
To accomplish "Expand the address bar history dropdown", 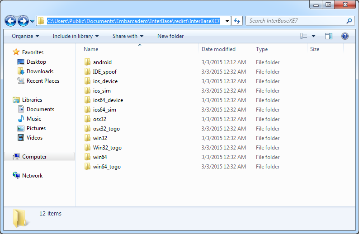I will point(227,21).
